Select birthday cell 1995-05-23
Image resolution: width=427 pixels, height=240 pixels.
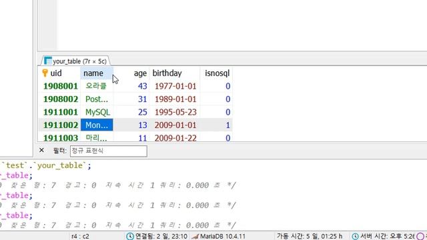(175, 112)
